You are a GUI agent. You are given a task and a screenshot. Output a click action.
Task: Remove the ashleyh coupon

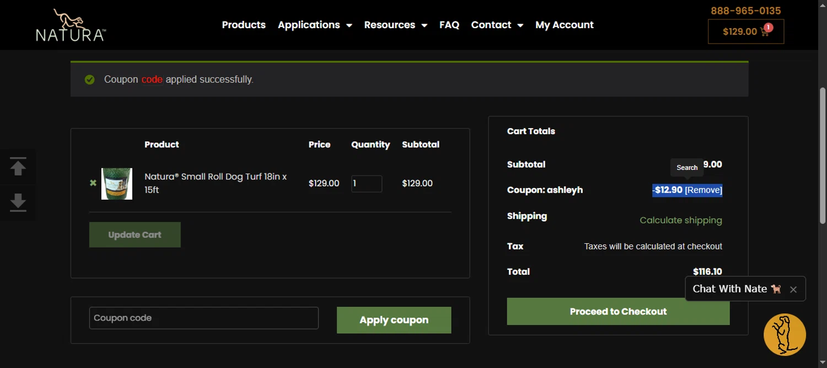coord(704,190)
